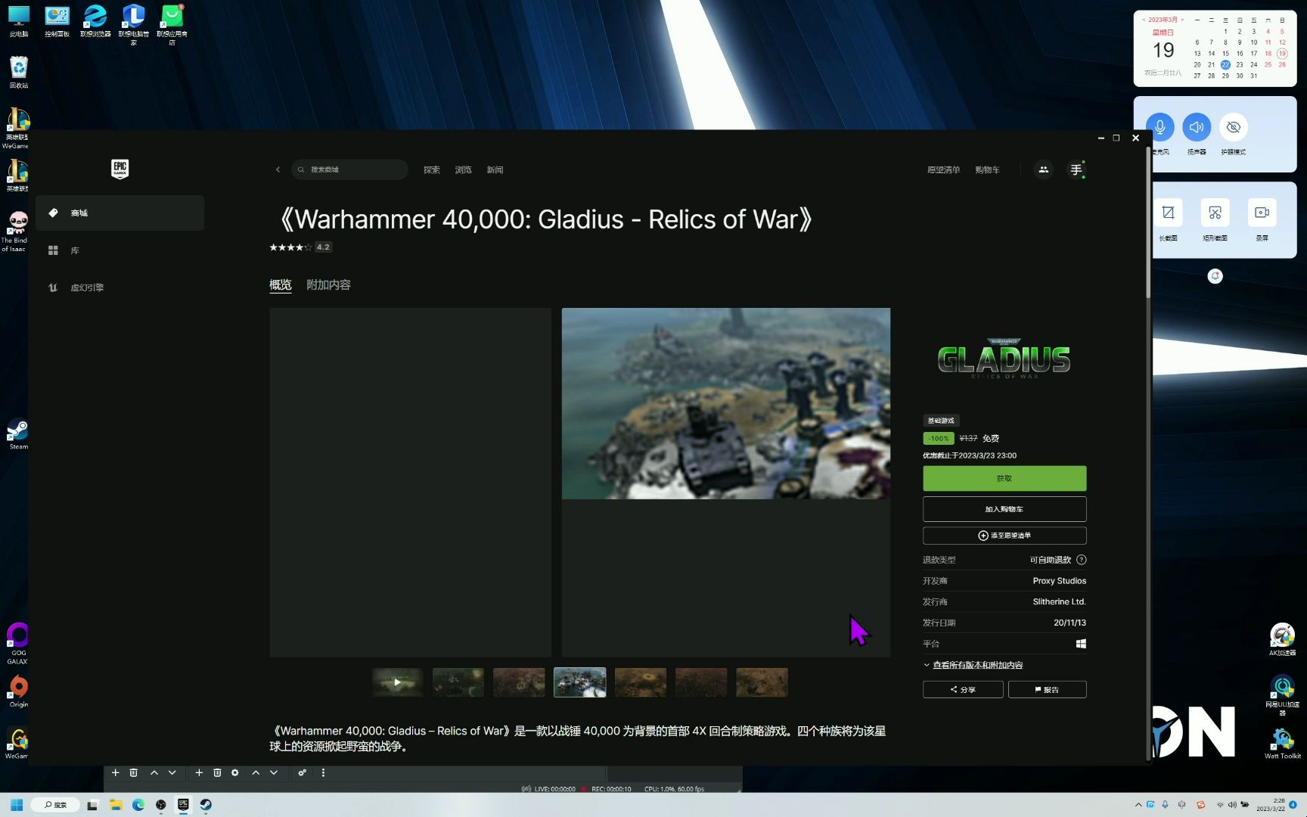Viewport: 1307px width, 817px height.
Task: Select the sixth screenshot thumbnail
Action: [701, 682]
